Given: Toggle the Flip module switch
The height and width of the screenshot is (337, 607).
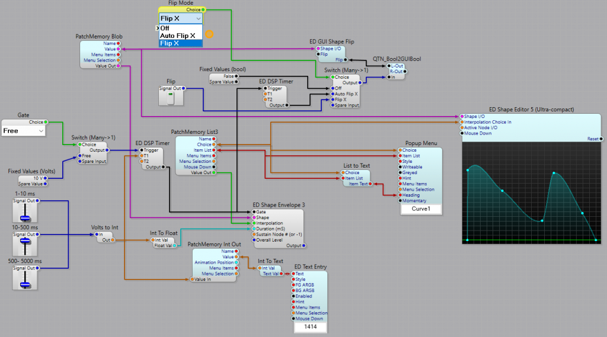Looking at the screenshot, I should pyautogui.click(x=171, y=98).
